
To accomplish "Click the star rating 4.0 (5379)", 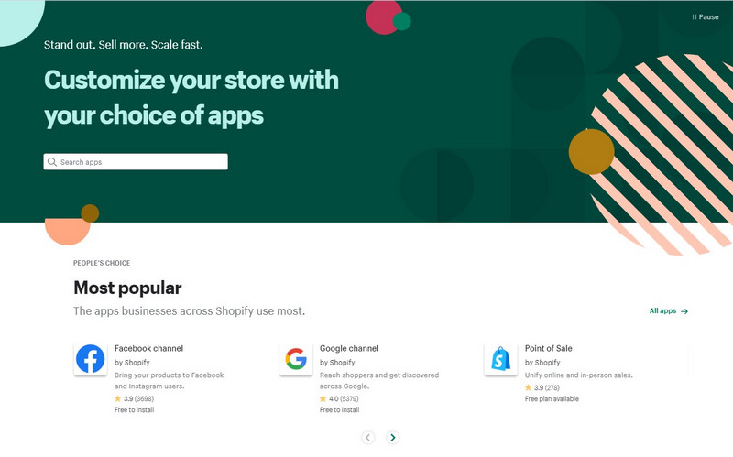I will [339, 398].
